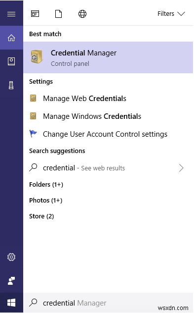Click the Settings section heading
The height and width of the screenshot is (313, 194).
point(41,81)
